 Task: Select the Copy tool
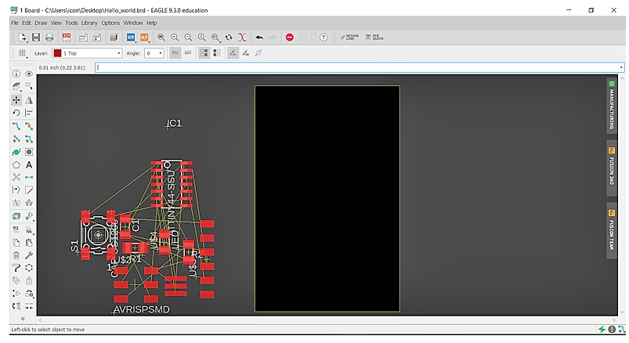pyautogui.click(x=16, y=243)
